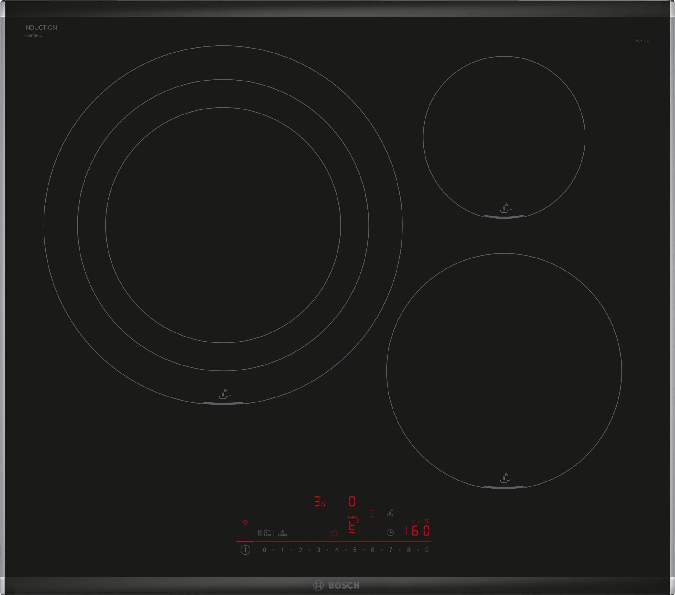Activate the pause function

point(259,533)
